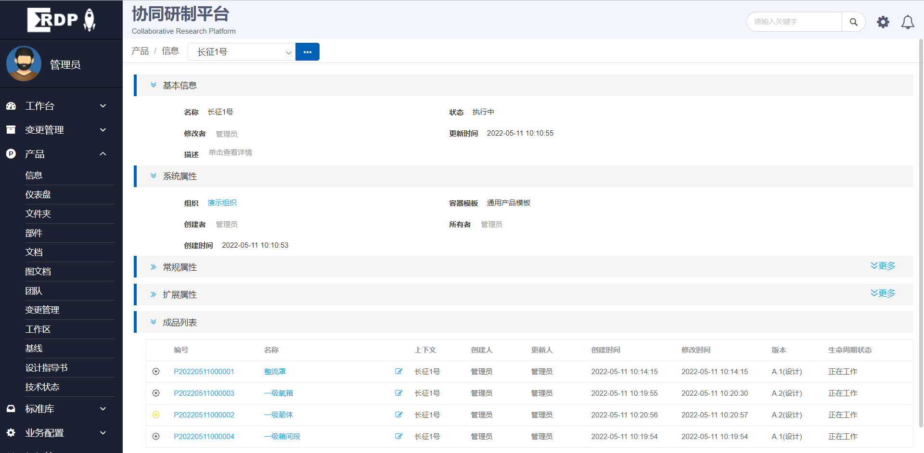The width and height of the screenshot is (924, 453).
Task: Click the 产品 P icon
Action: pyautogui.click(x=11, y=154)
